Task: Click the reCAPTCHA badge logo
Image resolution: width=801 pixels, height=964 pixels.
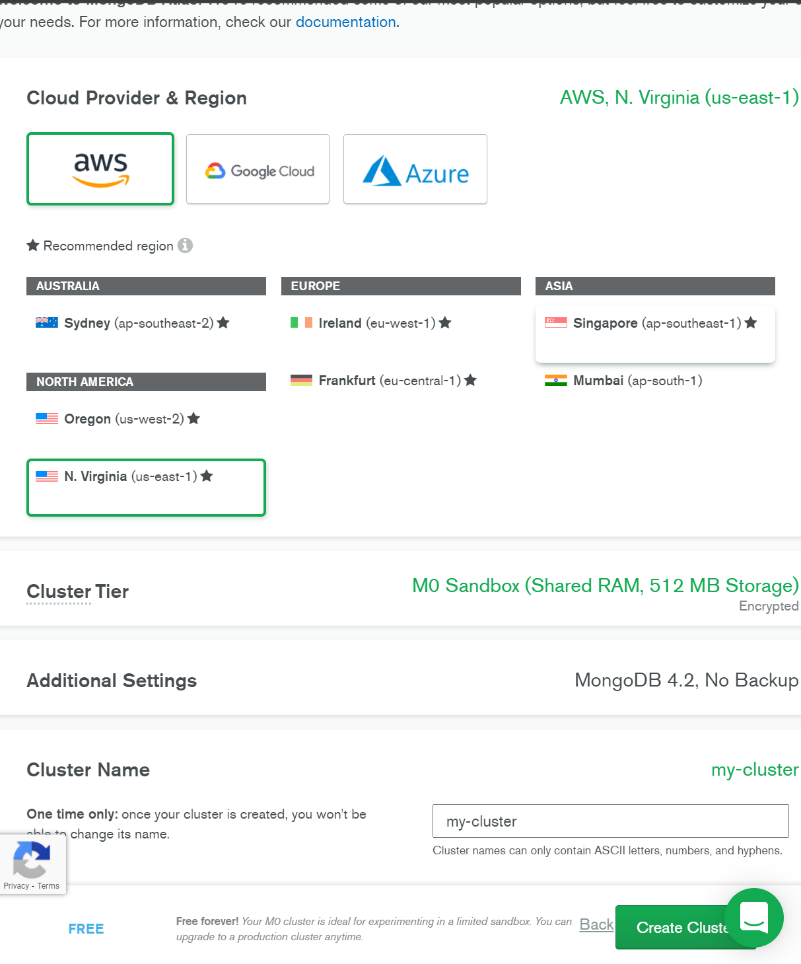Action: coord(32,859)
